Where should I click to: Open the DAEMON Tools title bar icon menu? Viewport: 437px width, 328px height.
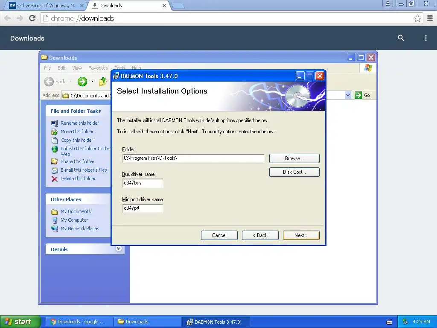[x=116, y=76]
